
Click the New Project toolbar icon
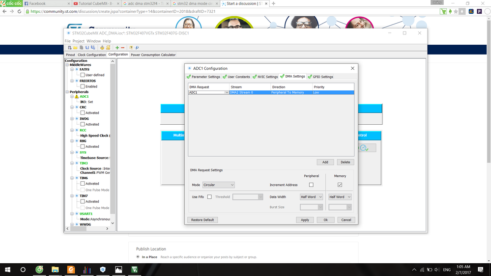pyautogui.click(x=69, y=48)
